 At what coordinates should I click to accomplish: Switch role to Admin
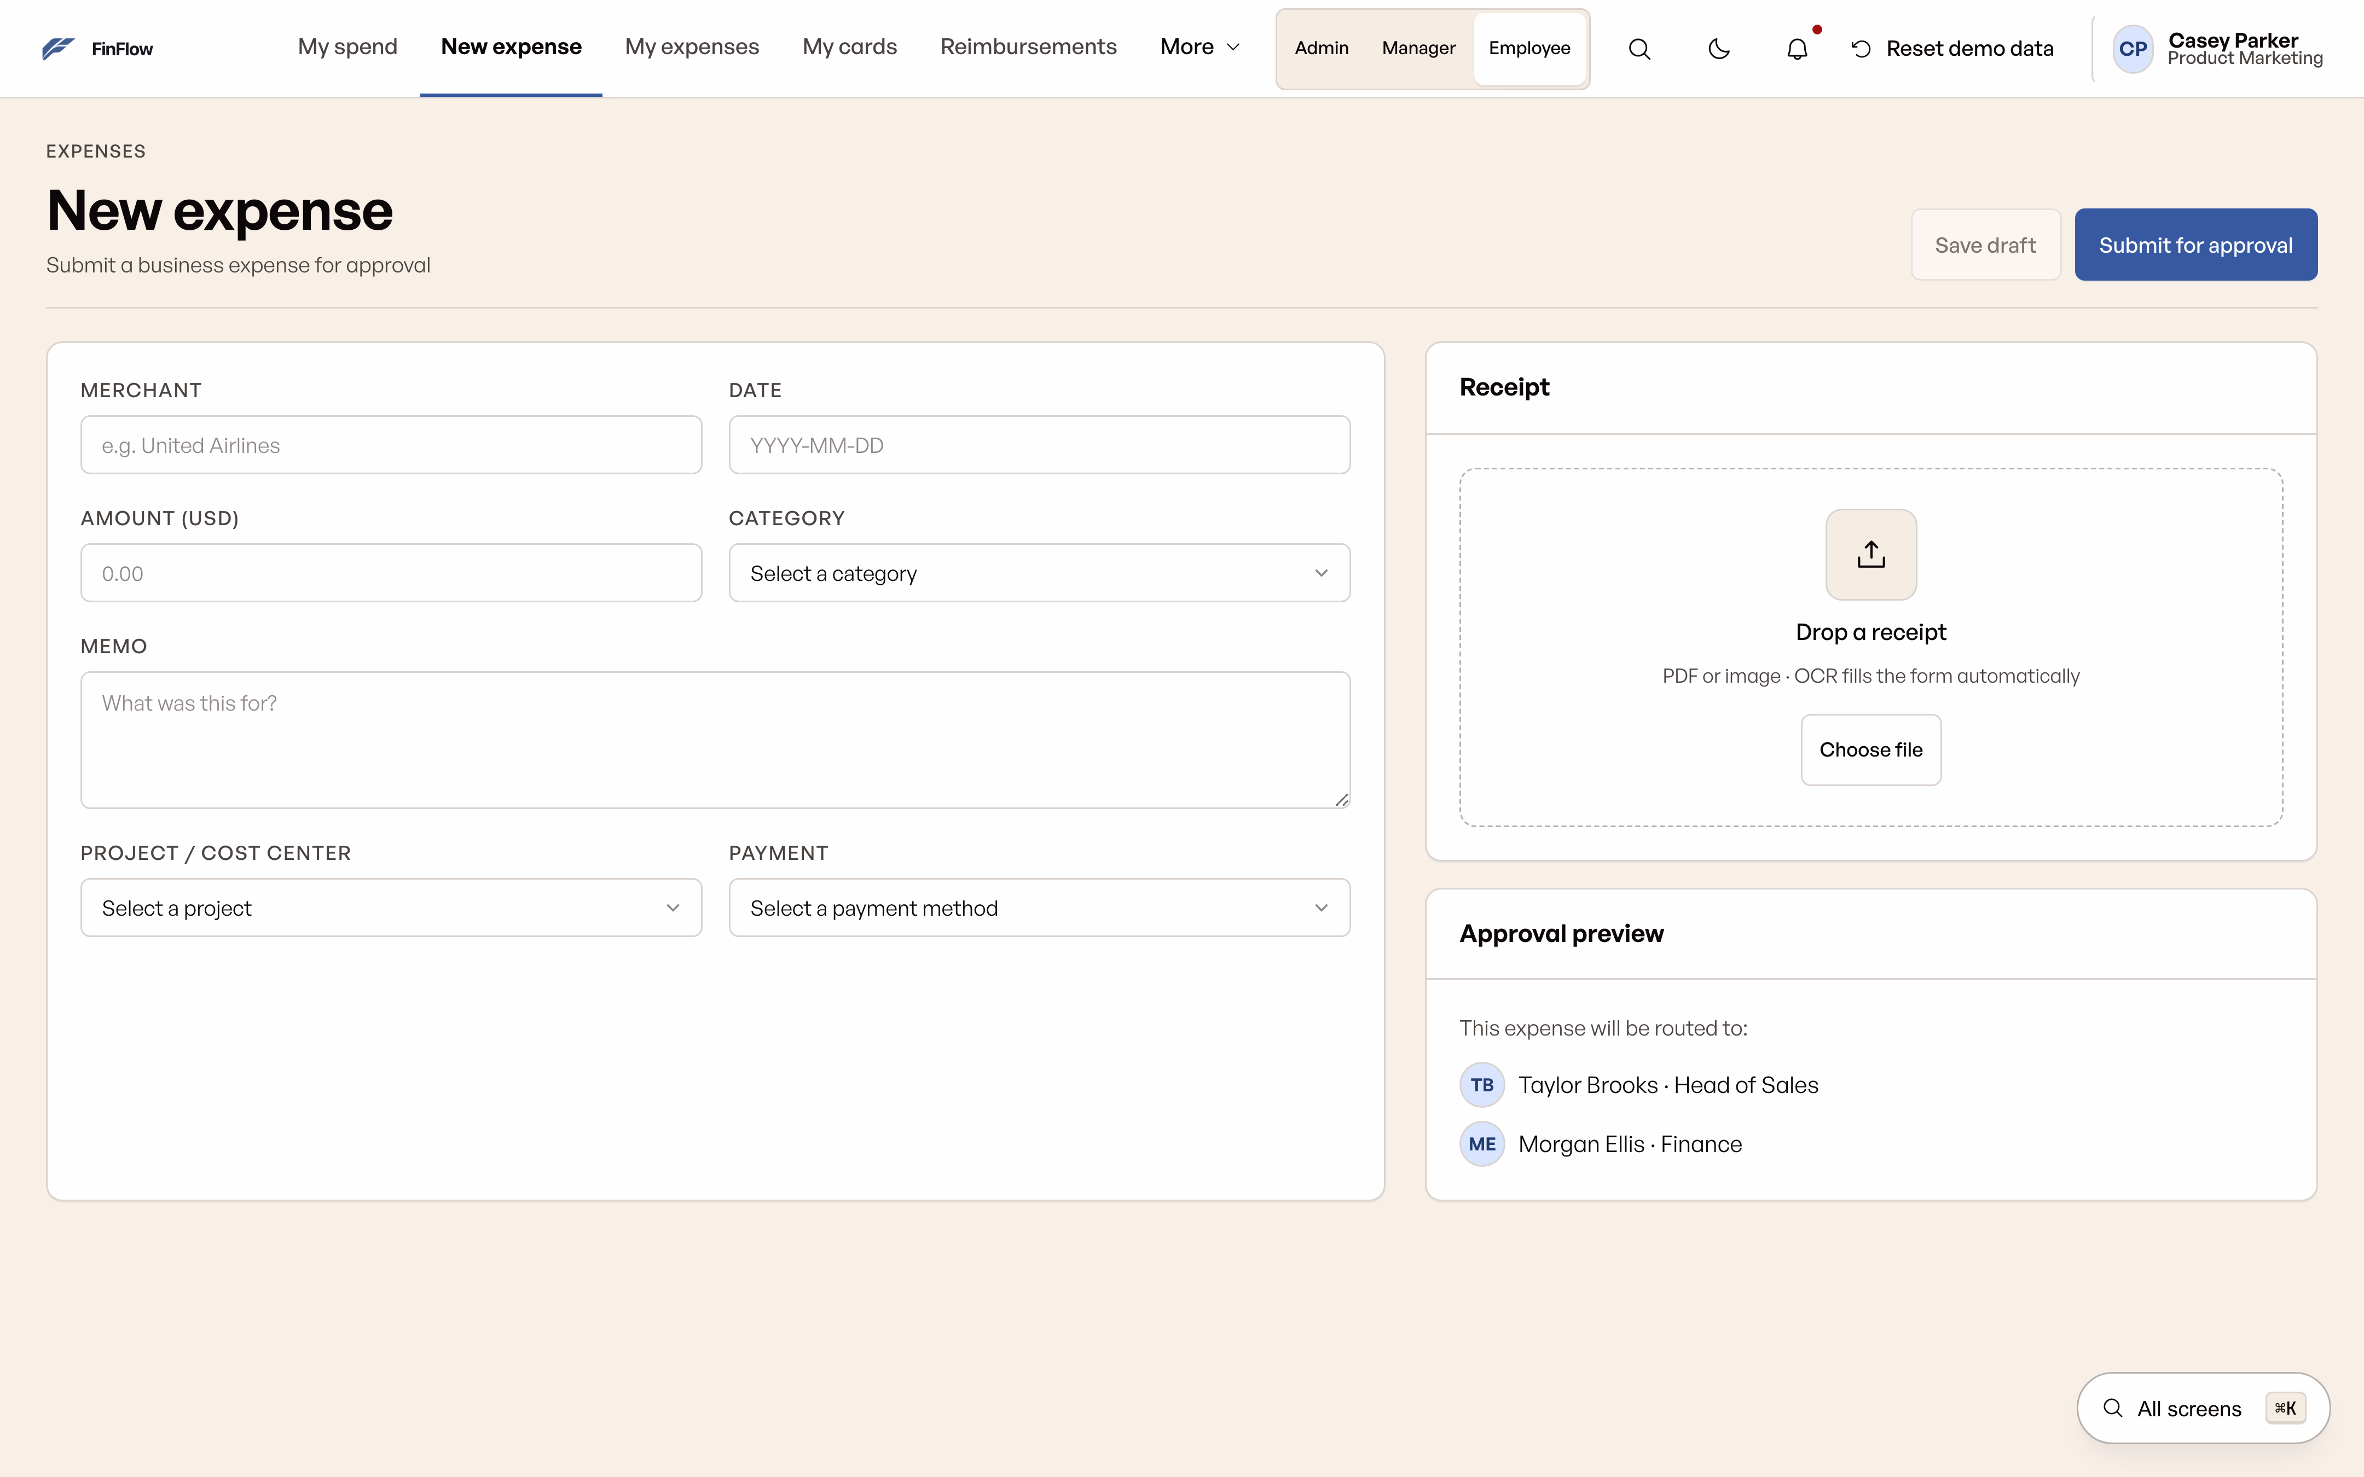pos(1320,49)
